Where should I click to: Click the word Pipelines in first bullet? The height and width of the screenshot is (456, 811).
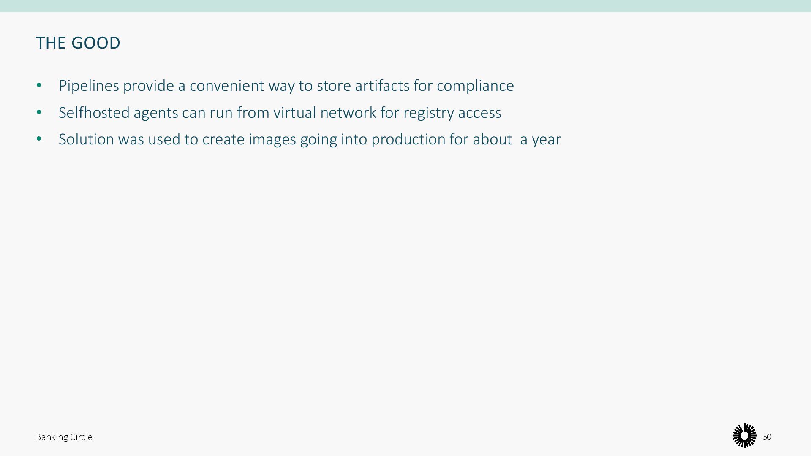[x=89, y=86]
